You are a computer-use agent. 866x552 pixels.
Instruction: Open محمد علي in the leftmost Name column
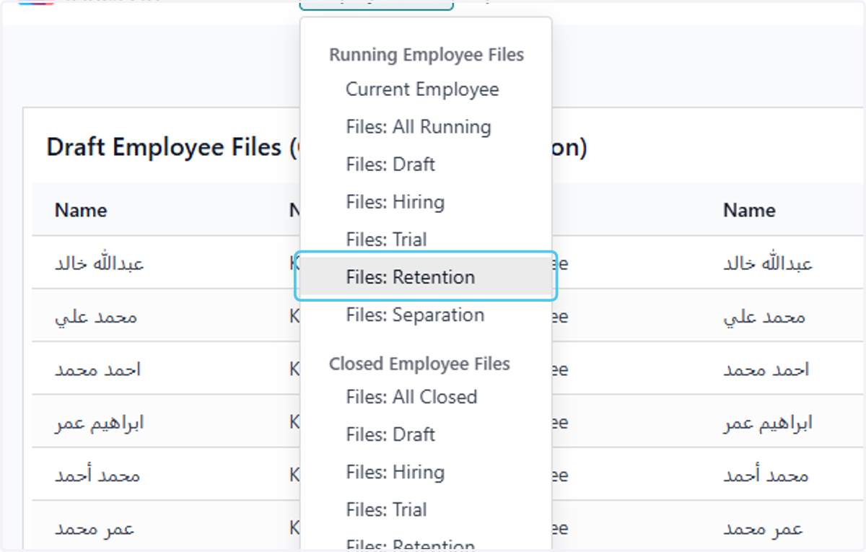pos(96,317)
